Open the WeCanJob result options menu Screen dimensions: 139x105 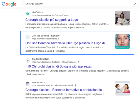[x=76, y=85]
